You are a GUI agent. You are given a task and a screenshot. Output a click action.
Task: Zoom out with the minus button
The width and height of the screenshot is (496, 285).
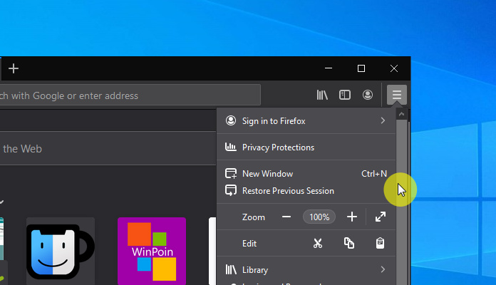click(286, 217)
